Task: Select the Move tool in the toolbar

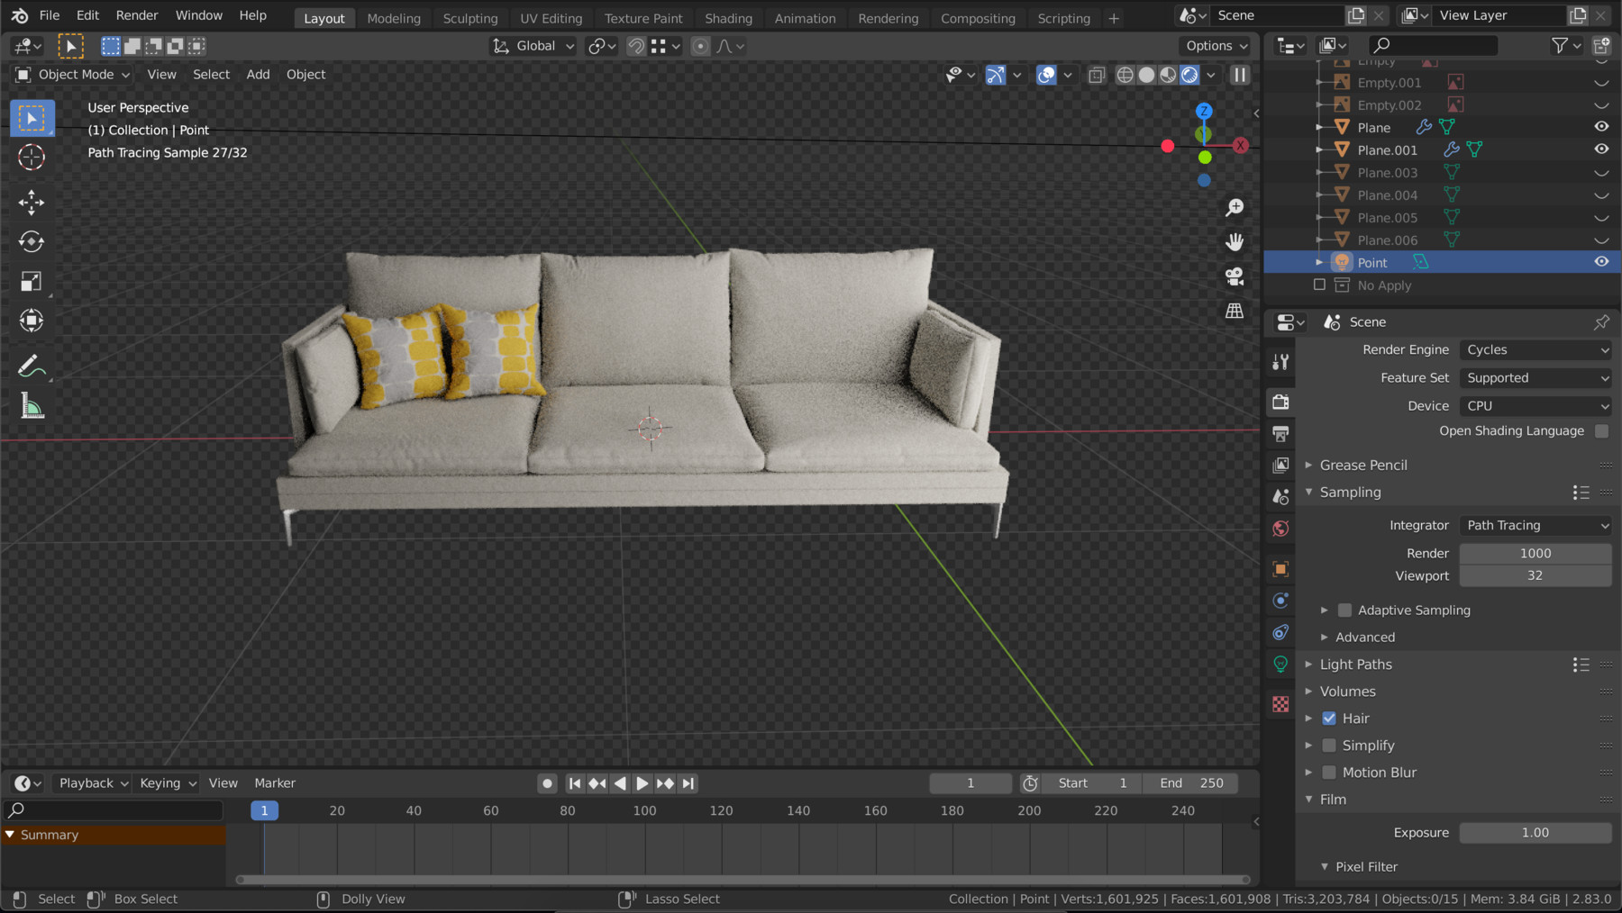Action: tap(31, 203)
